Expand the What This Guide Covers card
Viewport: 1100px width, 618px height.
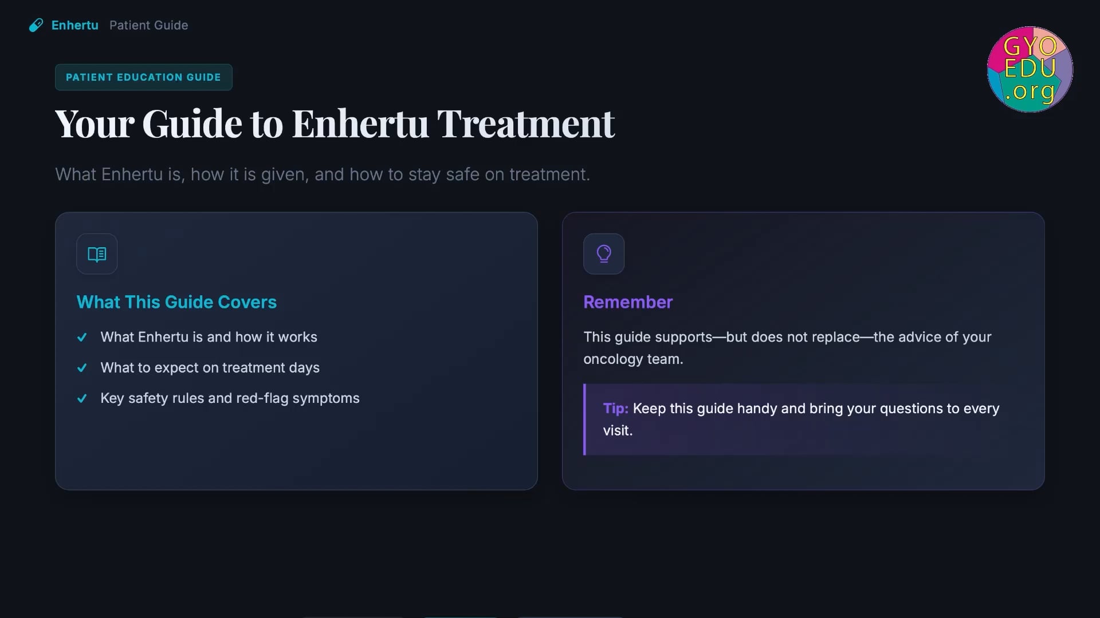coord(296,351)
